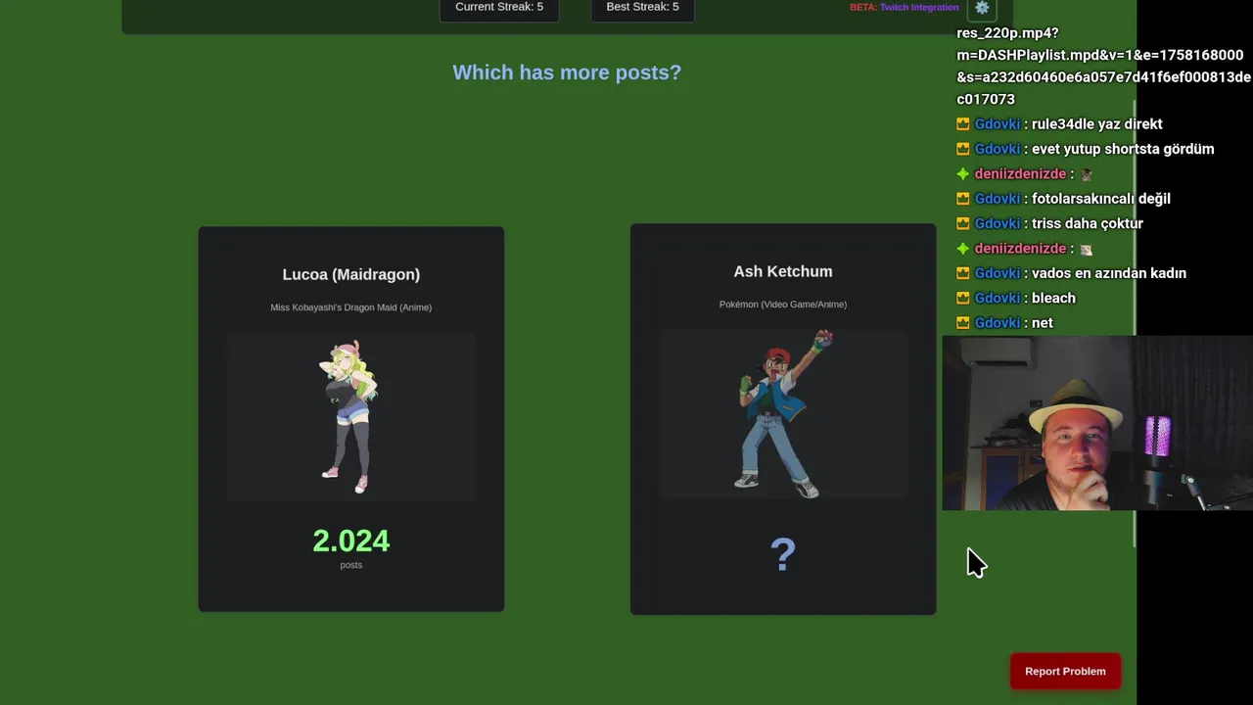1253x705 pixels.
Task: Click the Ash Ketchum character image
Action: tap(783, 414)
